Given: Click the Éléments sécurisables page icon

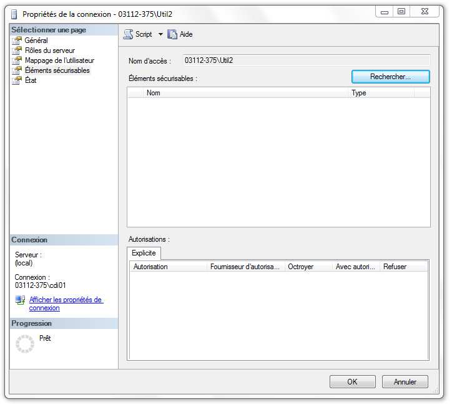Looking at the screenshot, I should click(17, 70).
